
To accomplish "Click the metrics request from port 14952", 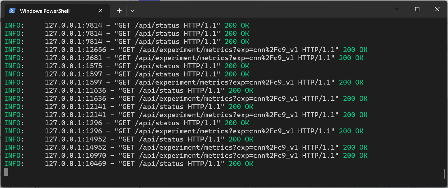I will [186, 147].
